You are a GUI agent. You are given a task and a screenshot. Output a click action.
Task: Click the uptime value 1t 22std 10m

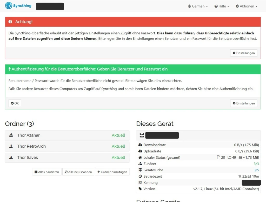(249, 176)
